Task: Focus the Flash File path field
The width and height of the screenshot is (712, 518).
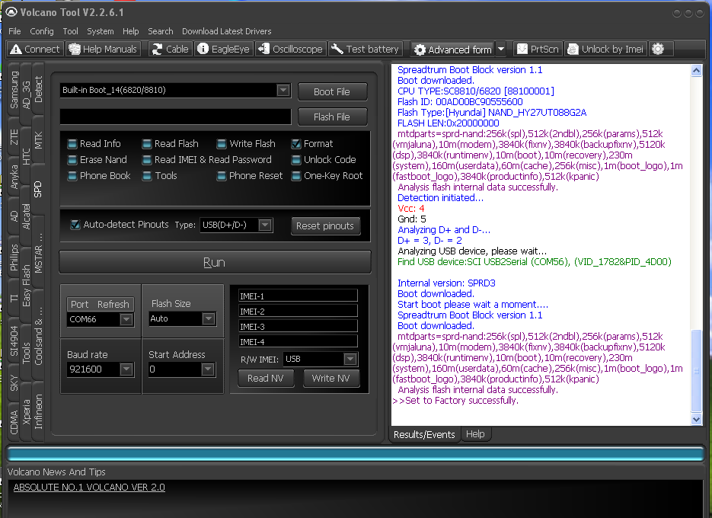Action: [x=176, y=117]
